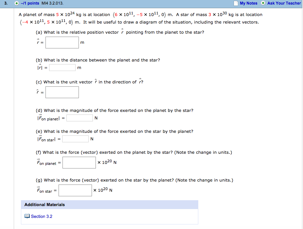Click the part (g) question text

134,180
